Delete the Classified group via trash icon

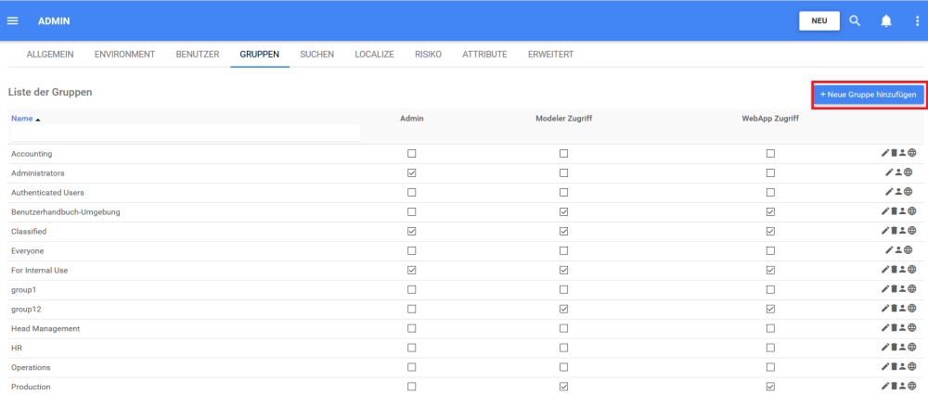tap(895, 231)
